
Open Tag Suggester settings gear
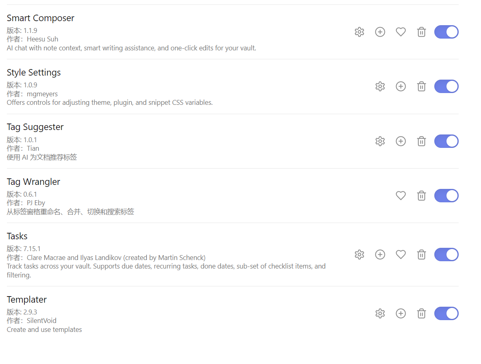coord(380,141)
